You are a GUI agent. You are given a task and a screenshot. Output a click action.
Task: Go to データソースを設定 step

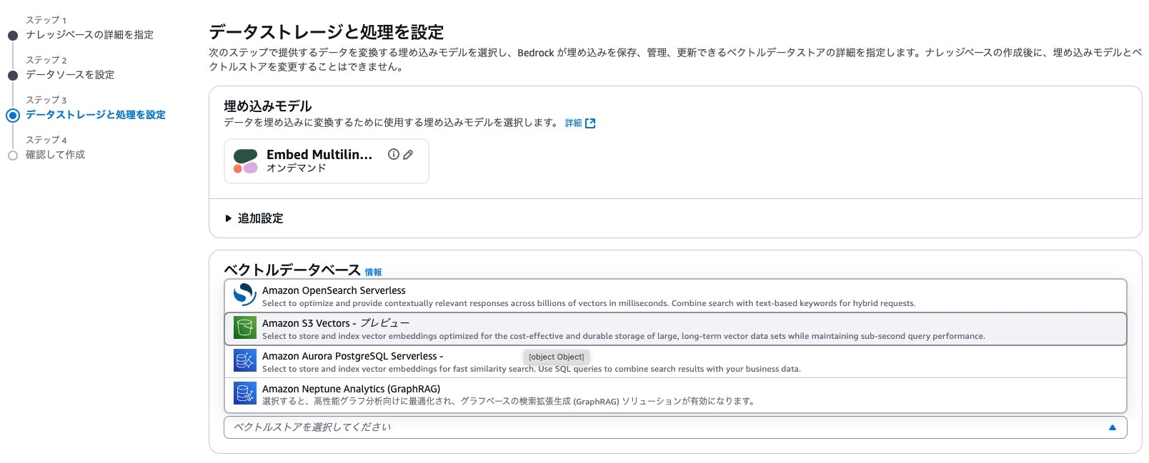pyautogui.click(x=70, y=75)
